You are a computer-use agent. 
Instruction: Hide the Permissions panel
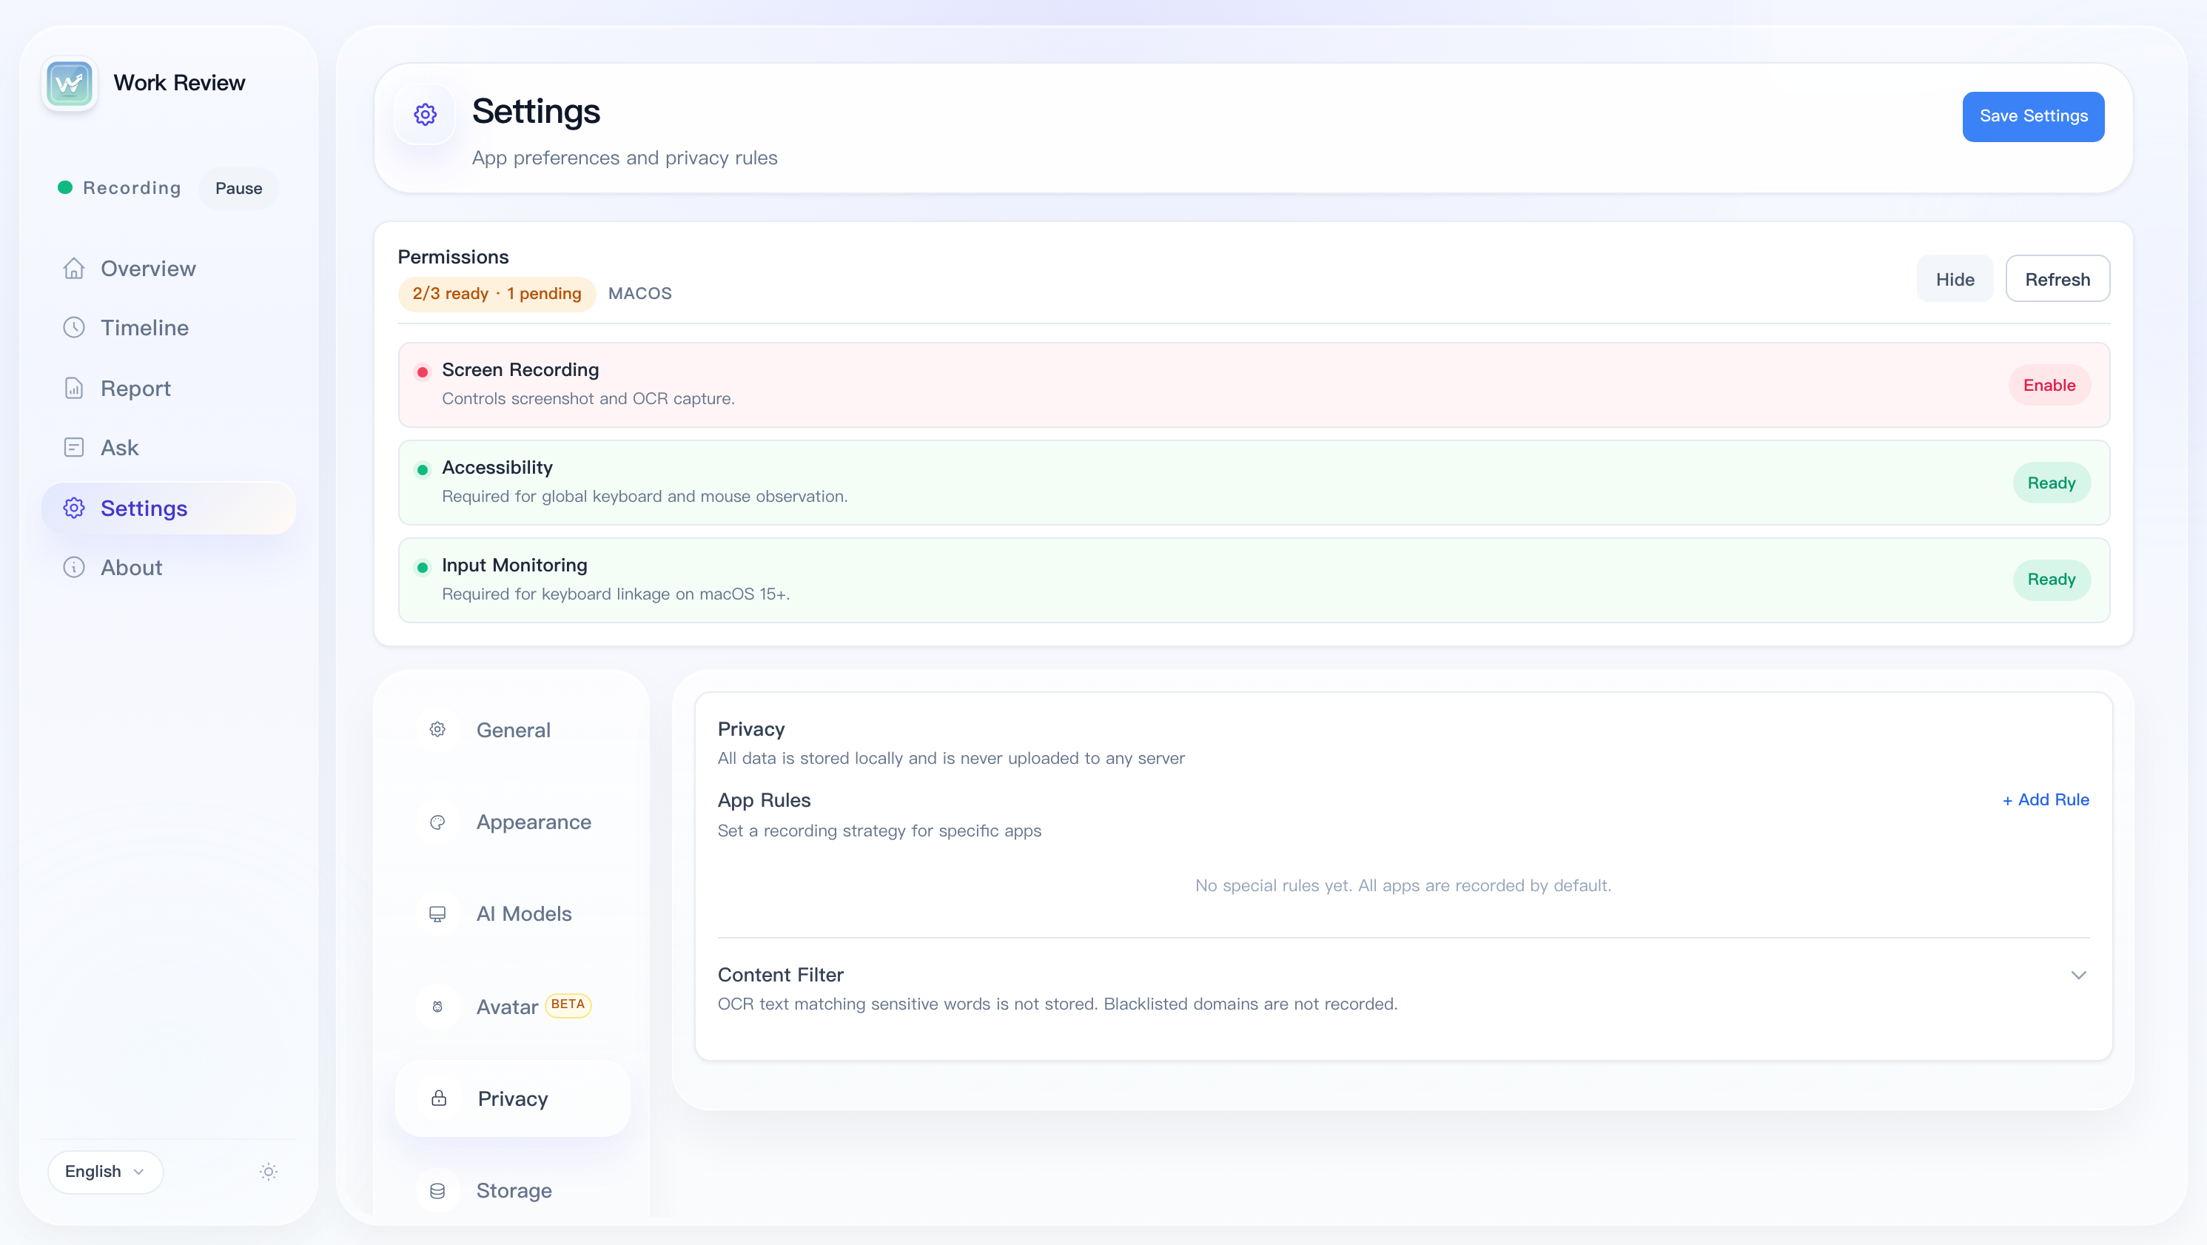(x=1955, y=278)
